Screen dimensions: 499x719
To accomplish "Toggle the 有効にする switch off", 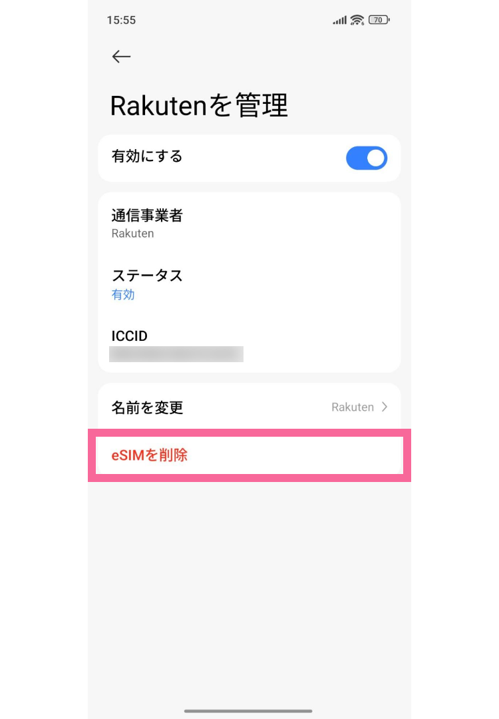I will click(367, 158).
